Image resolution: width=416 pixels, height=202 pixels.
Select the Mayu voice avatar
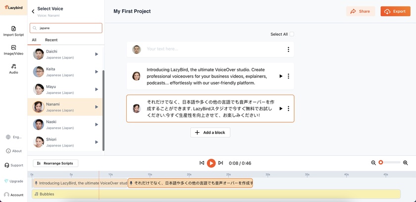pos(39,89)
